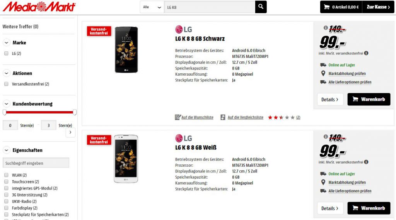
Task: Add LG K8 Schwarz to Warenkorb
Action: point(369,99)
